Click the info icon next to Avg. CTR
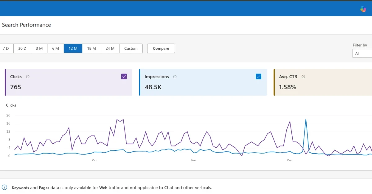 (x=303, y=77)
